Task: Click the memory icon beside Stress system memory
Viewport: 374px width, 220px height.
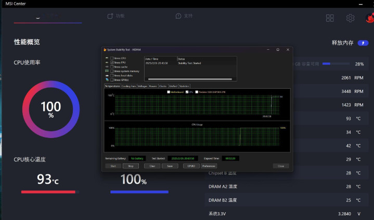Action: [107, 71]
